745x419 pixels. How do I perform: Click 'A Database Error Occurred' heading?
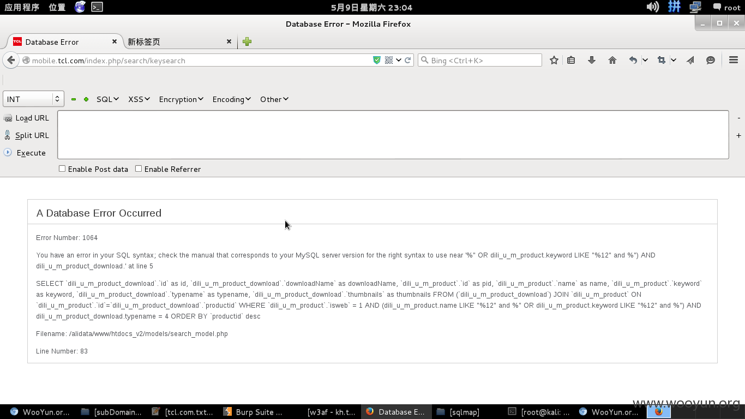click(99, 213)
